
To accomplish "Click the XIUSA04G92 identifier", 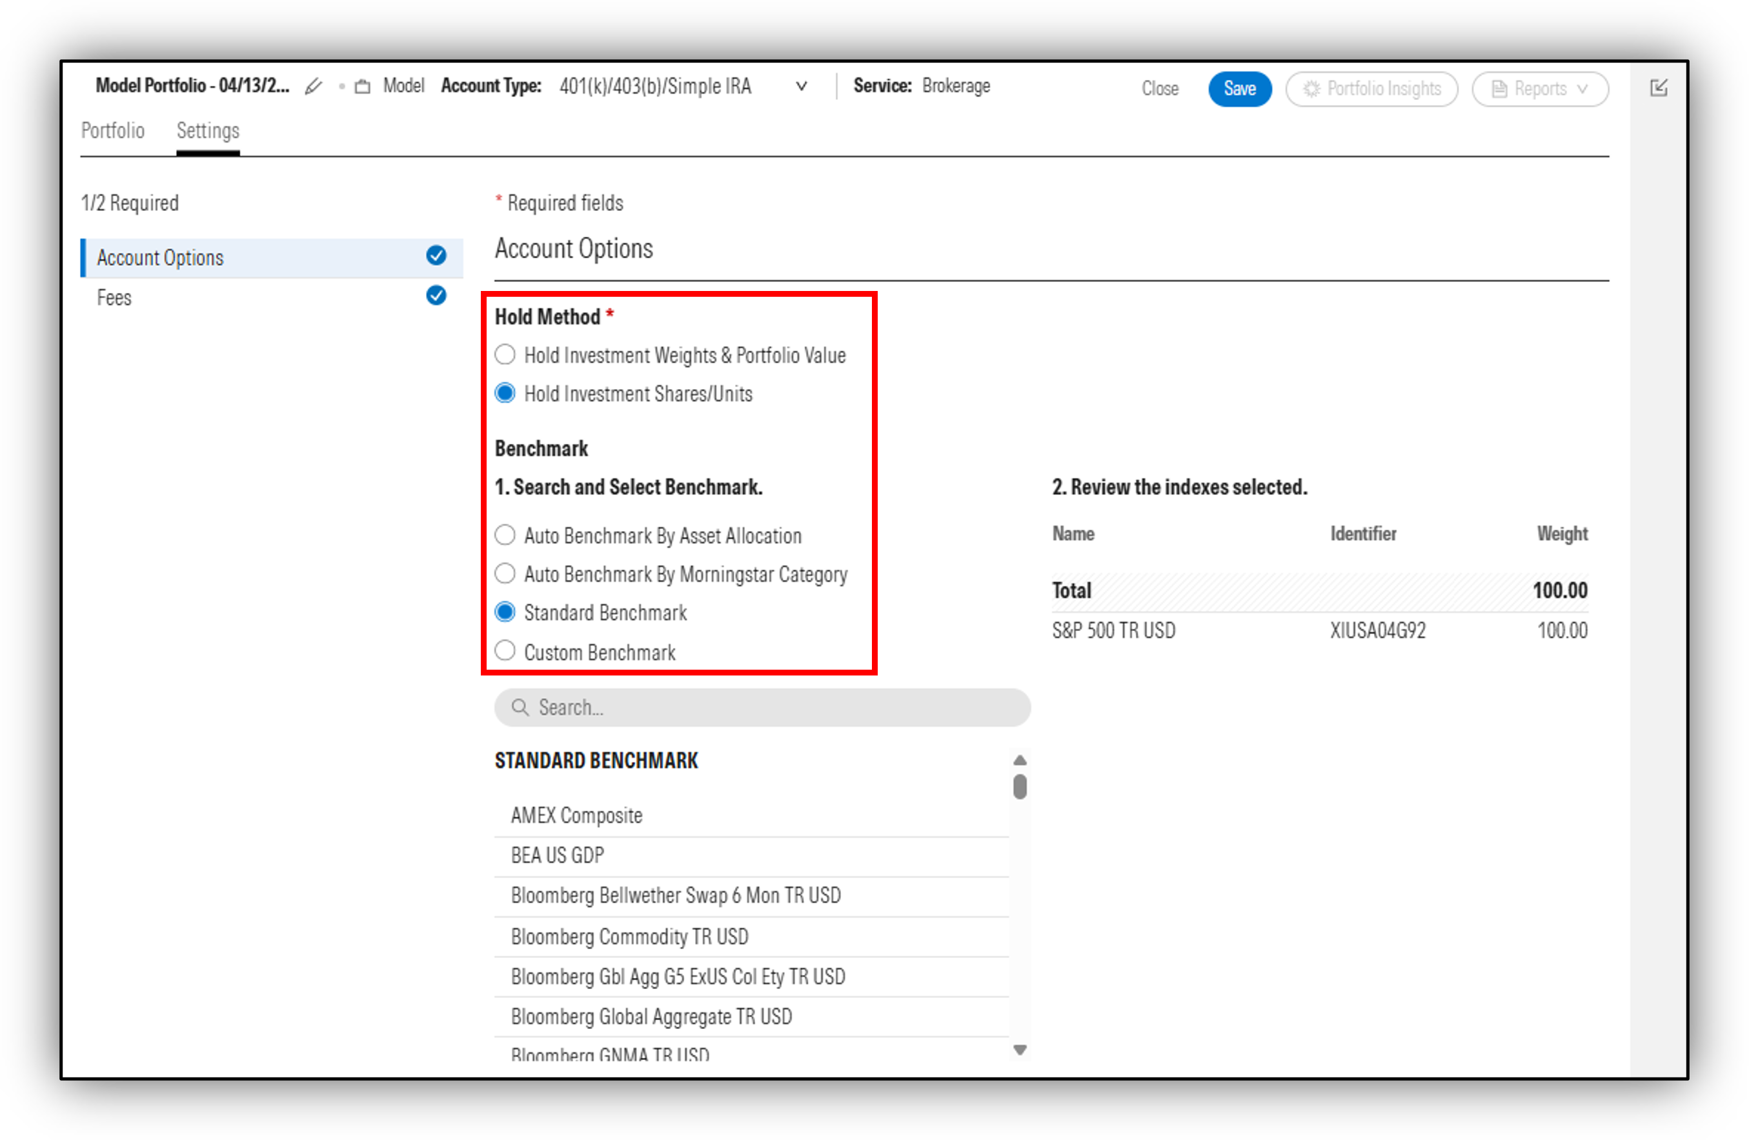I will (x=1377, y=631).
